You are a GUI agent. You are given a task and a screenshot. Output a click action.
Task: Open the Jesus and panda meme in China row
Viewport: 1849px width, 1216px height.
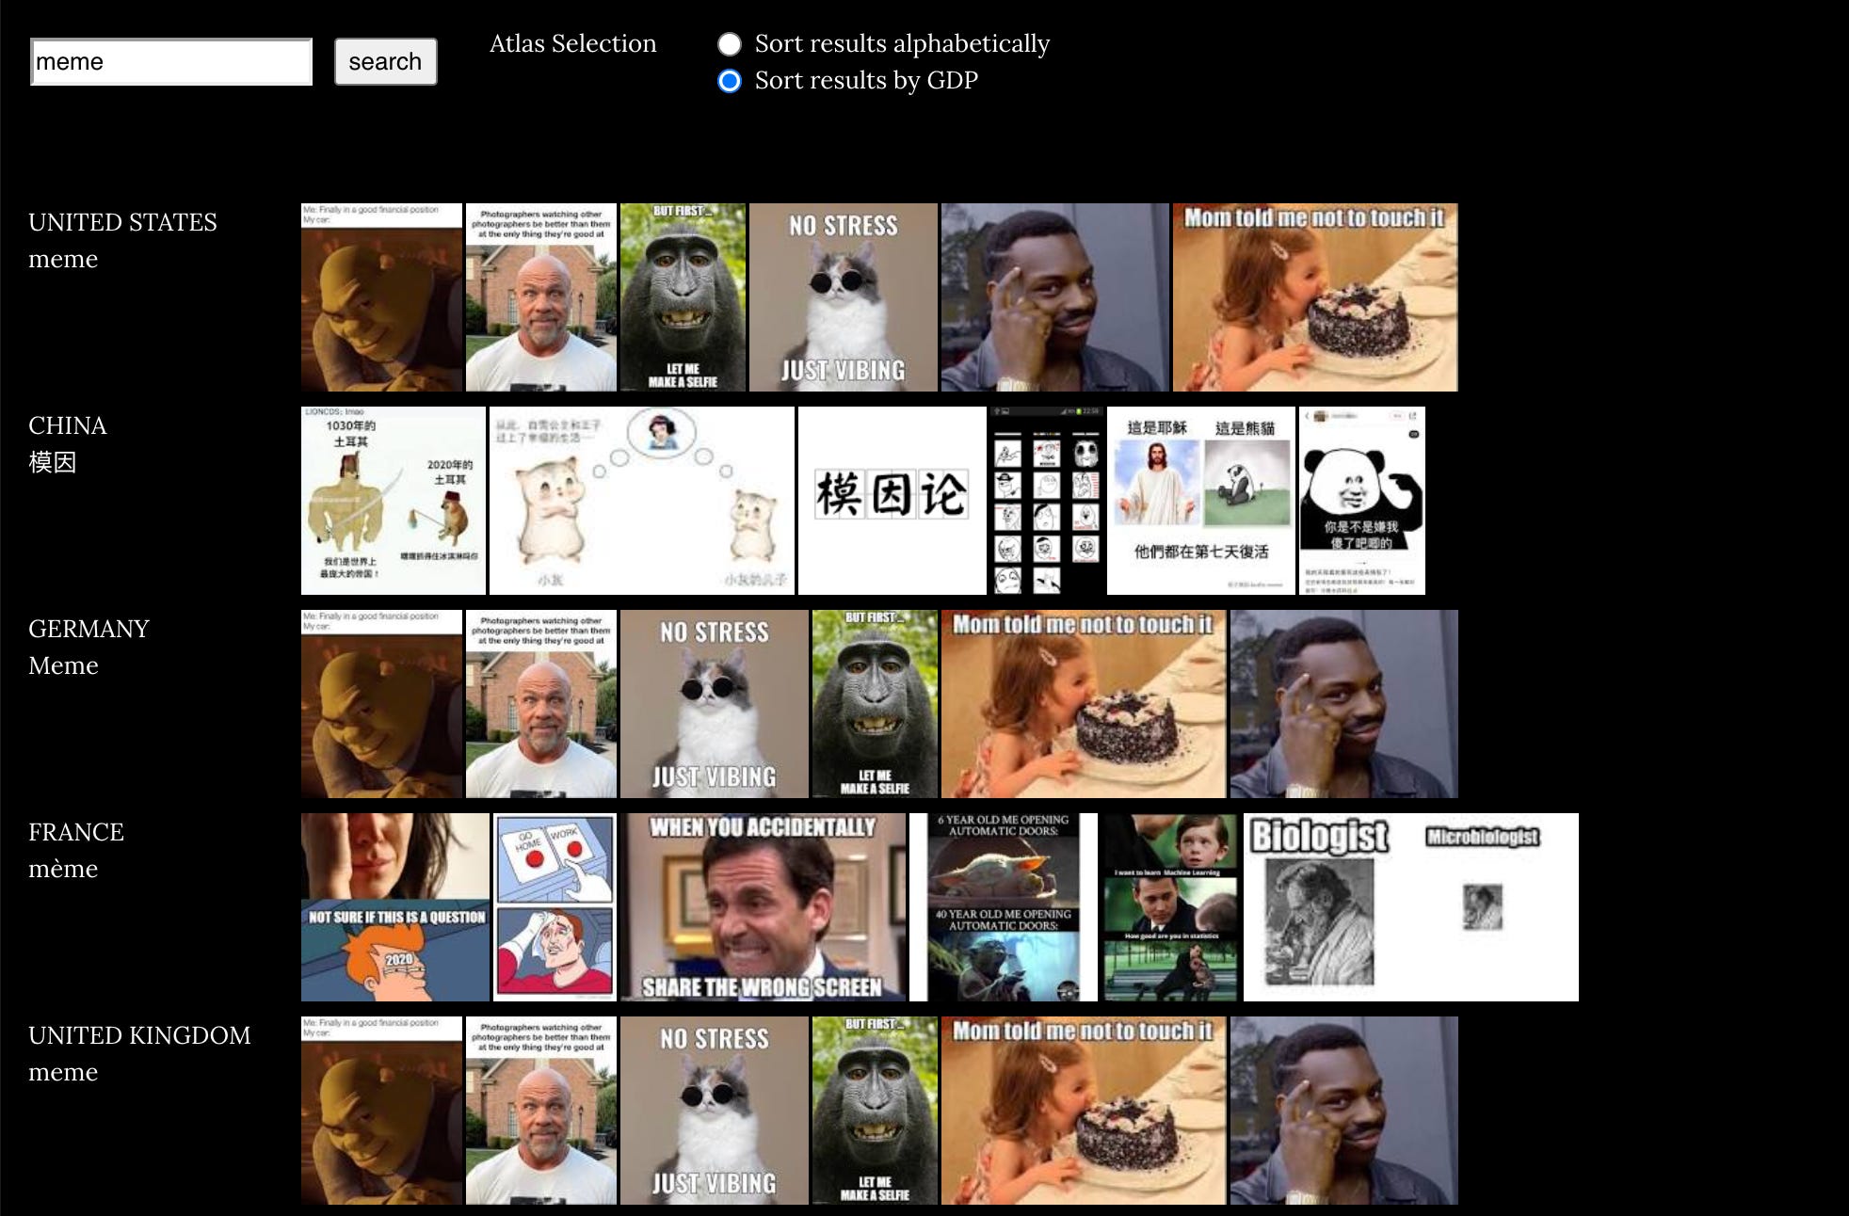(x=1201, y=501)
